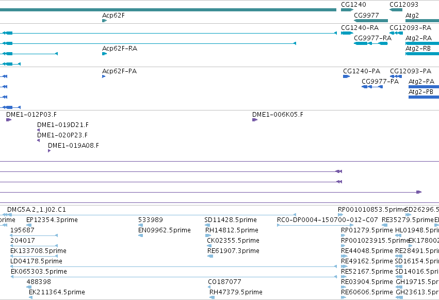Select the SD16154.5prime EST
Image resolution: width=439 pixels, height=300 pixels.
pos(399,266)
